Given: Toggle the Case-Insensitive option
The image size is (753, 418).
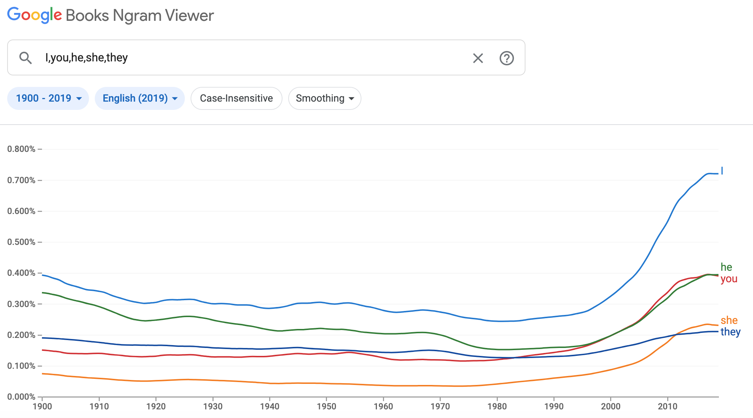Looking at the screenshot, I should point(236,98).
